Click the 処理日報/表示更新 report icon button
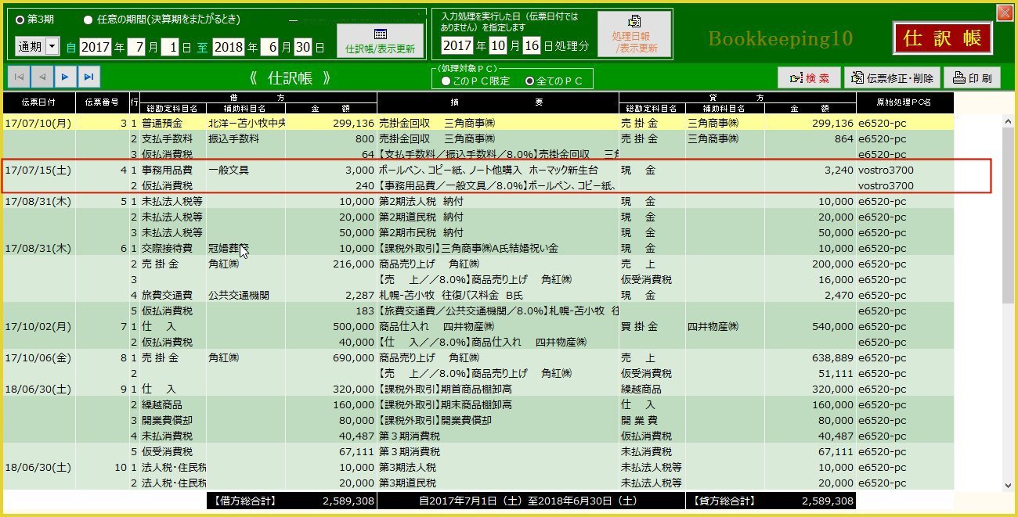 [634, 34]
